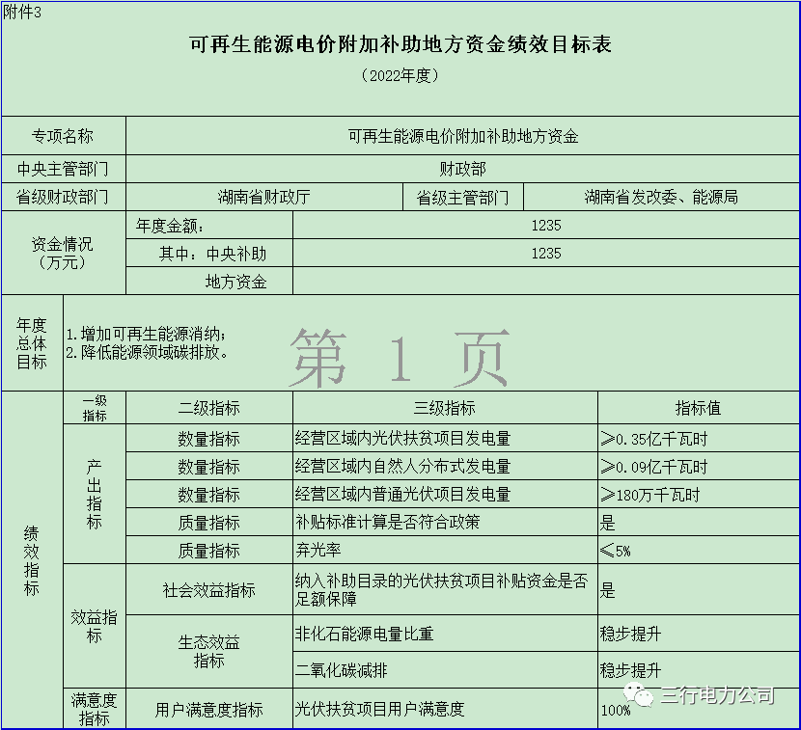Click the 专项名称 header cell
Viewport: 801px width, 730px height.
click(x=64, y=136)
